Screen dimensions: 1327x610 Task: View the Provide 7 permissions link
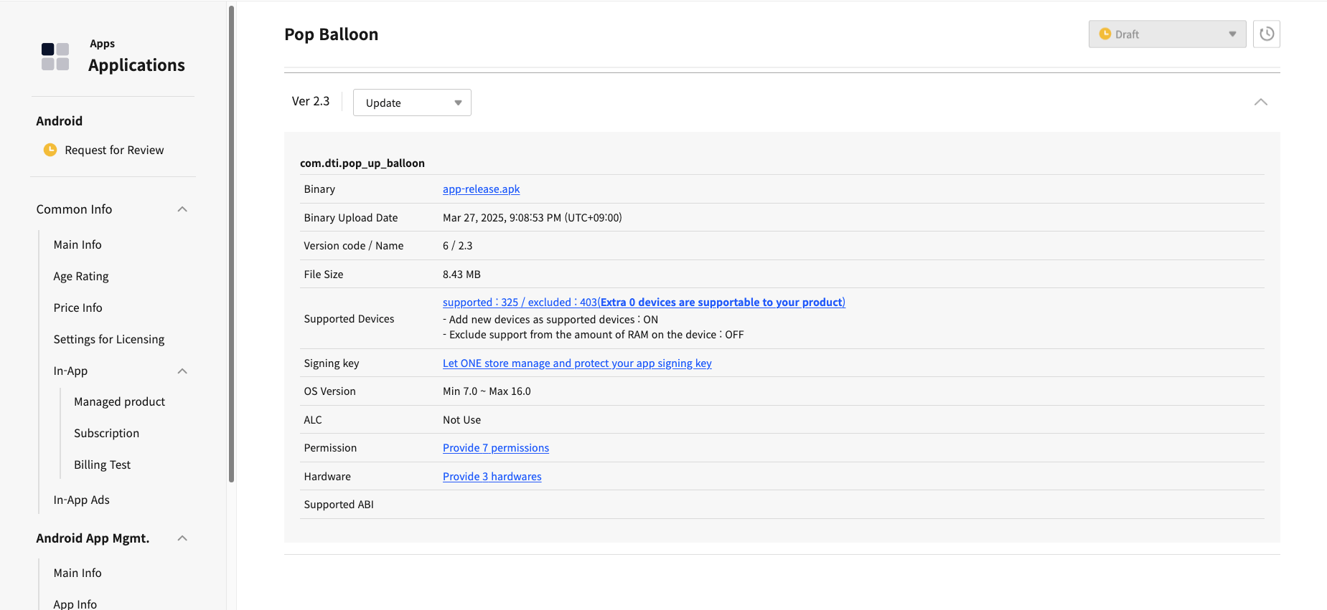[x=495, y=448]
